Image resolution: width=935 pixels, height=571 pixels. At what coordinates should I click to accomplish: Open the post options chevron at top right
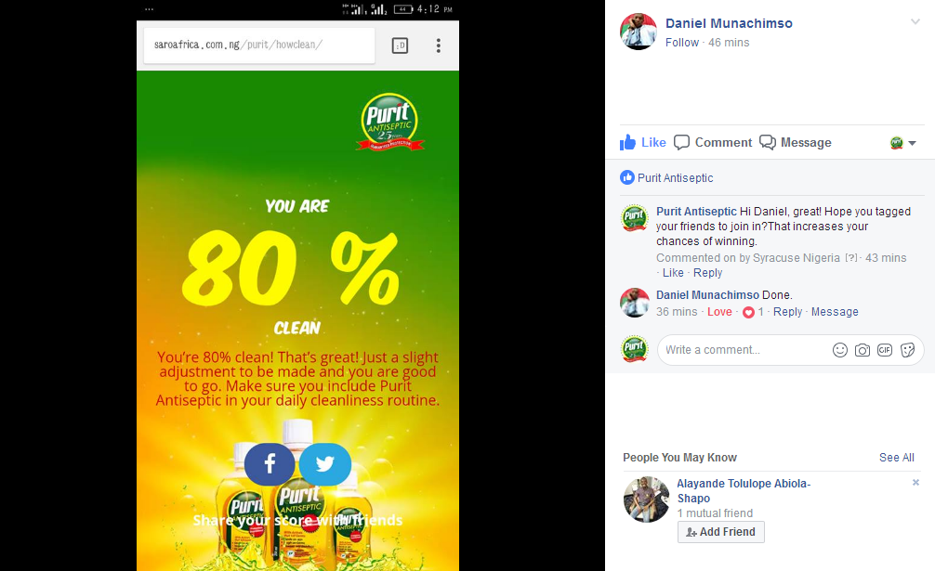(x=915, y=22)
